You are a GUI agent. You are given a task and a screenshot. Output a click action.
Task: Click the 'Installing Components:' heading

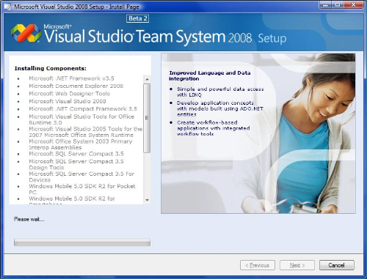[x=51, y=68]
